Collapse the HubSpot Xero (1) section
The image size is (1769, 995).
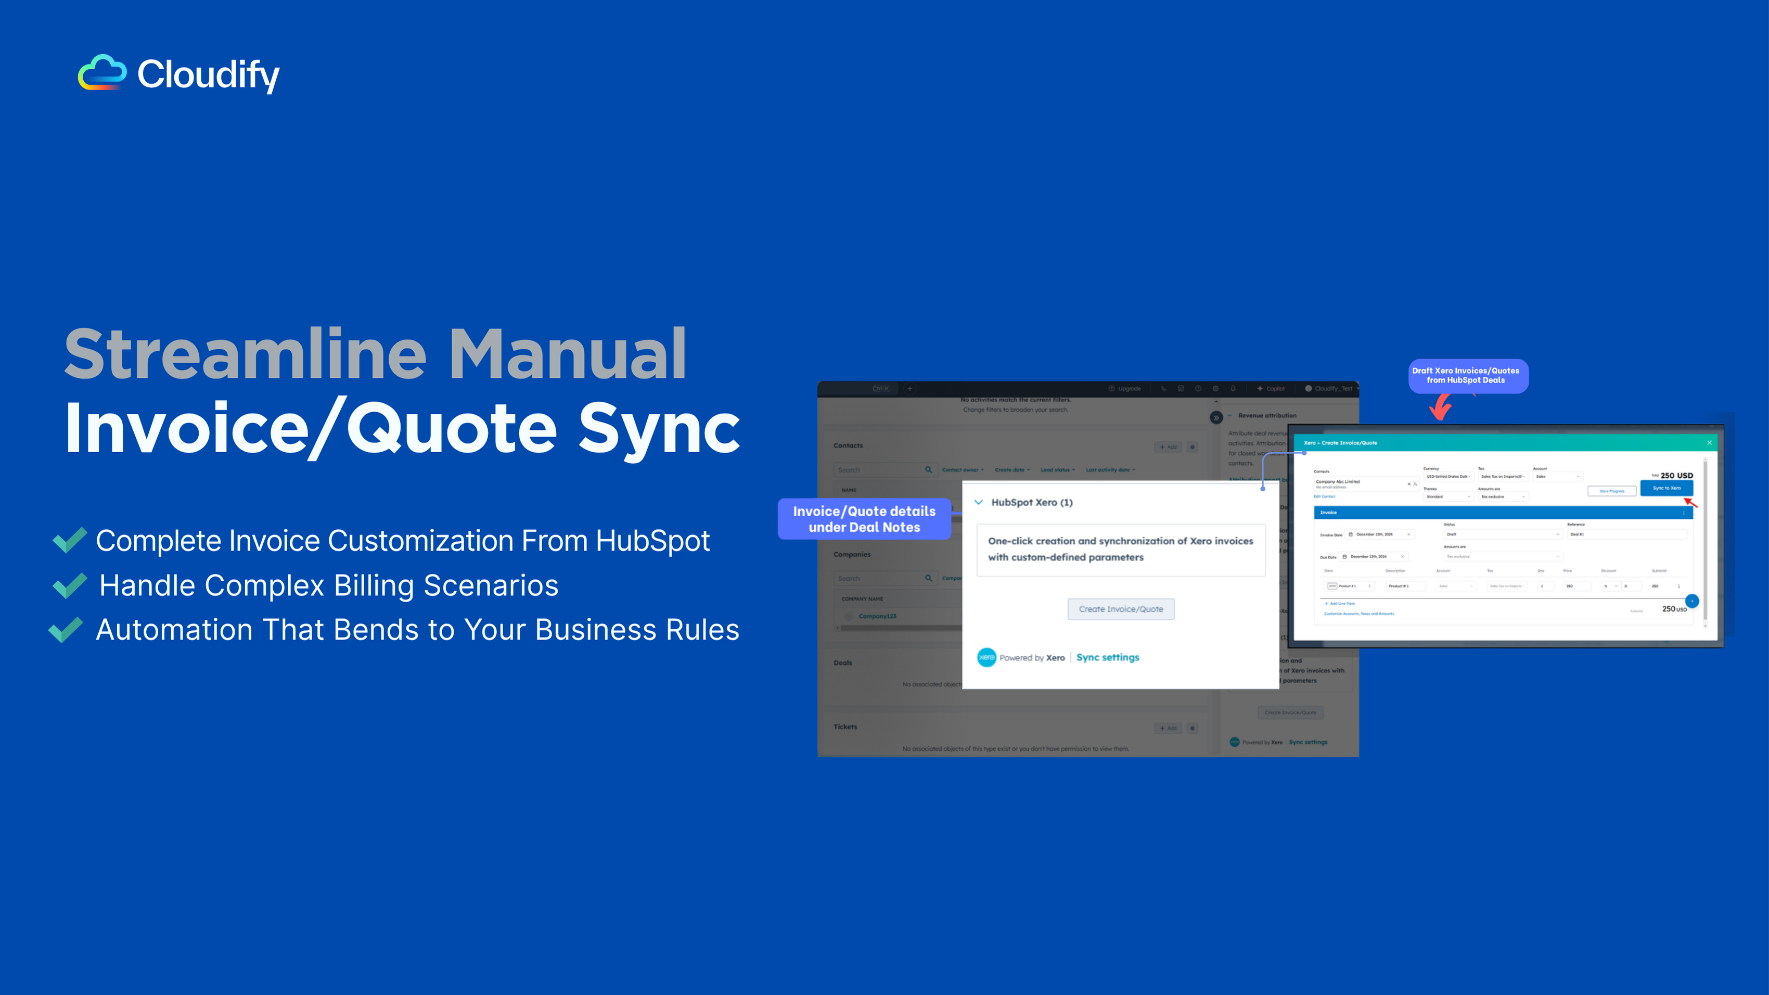tap(979, 502)
